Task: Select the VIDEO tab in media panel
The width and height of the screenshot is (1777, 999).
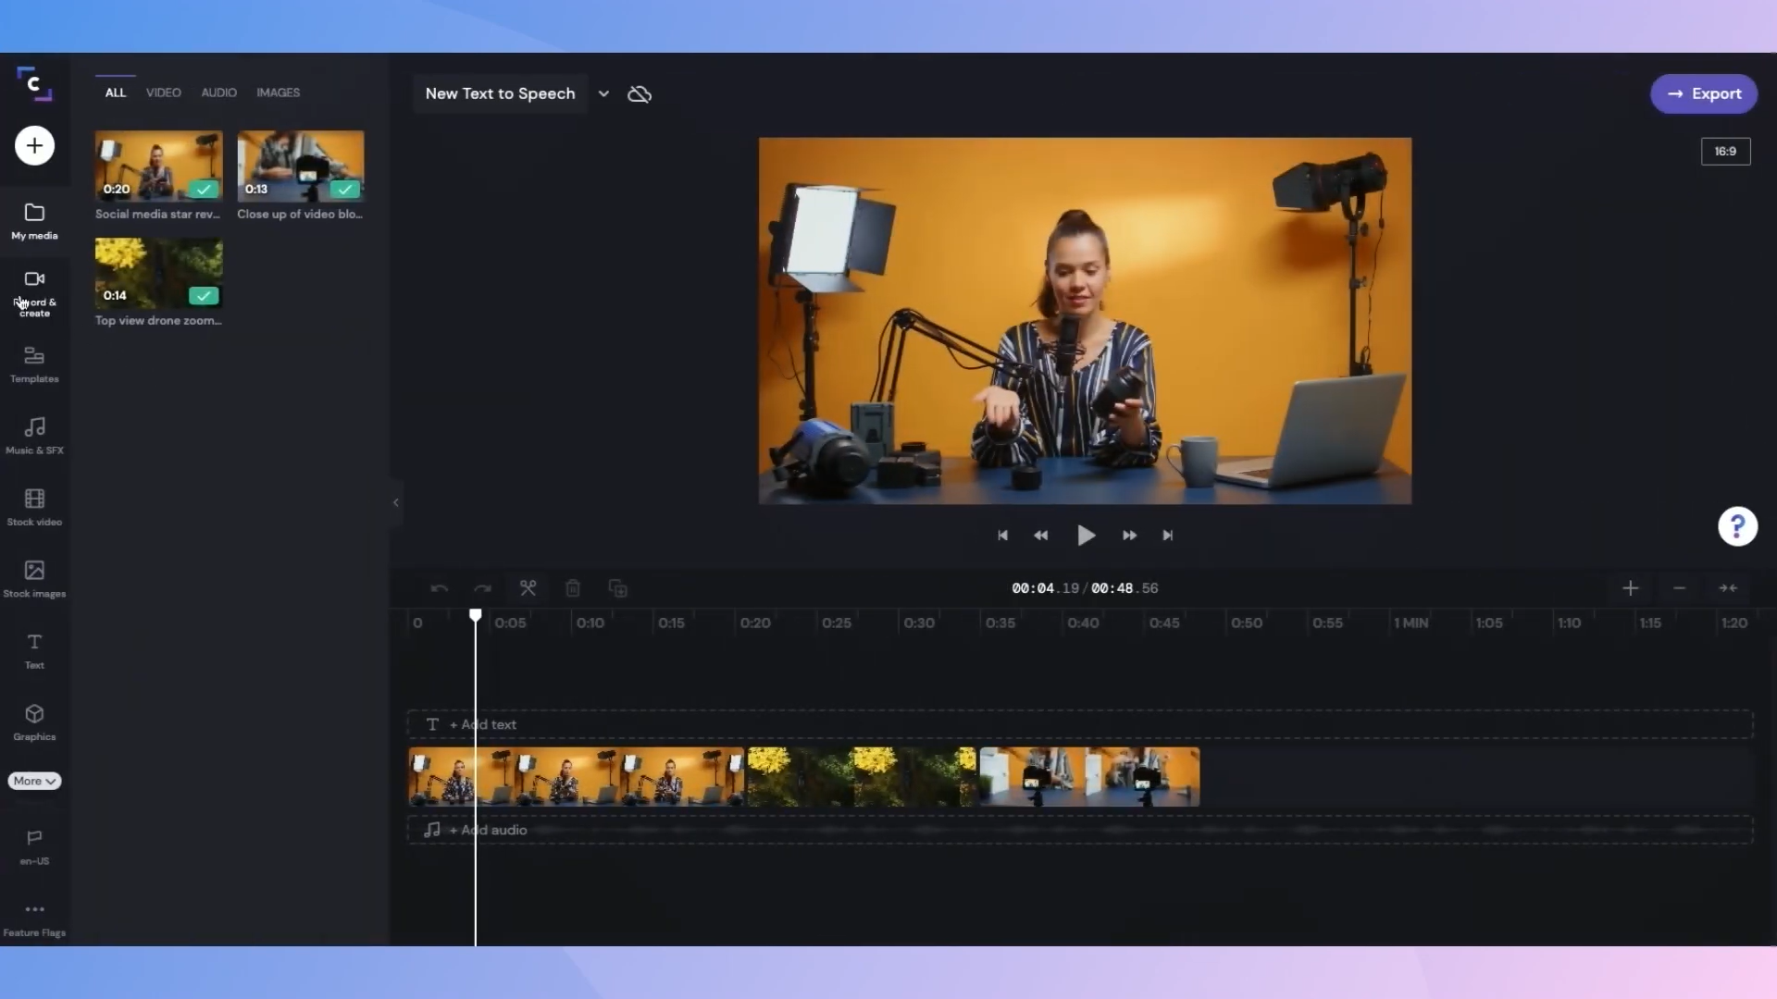Action: [162, 92]
